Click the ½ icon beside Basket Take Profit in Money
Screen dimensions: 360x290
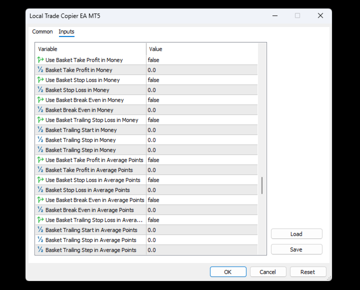pos(40,70)
